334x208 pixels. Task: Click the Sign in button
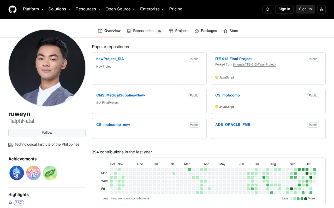(284, 9)
